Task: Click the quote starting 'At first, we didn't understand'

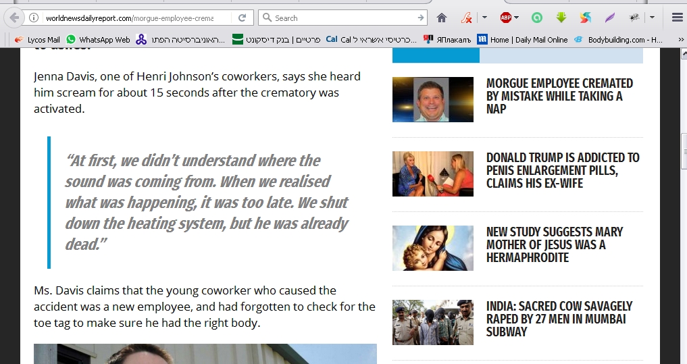Action: click(x=207, y=203)
